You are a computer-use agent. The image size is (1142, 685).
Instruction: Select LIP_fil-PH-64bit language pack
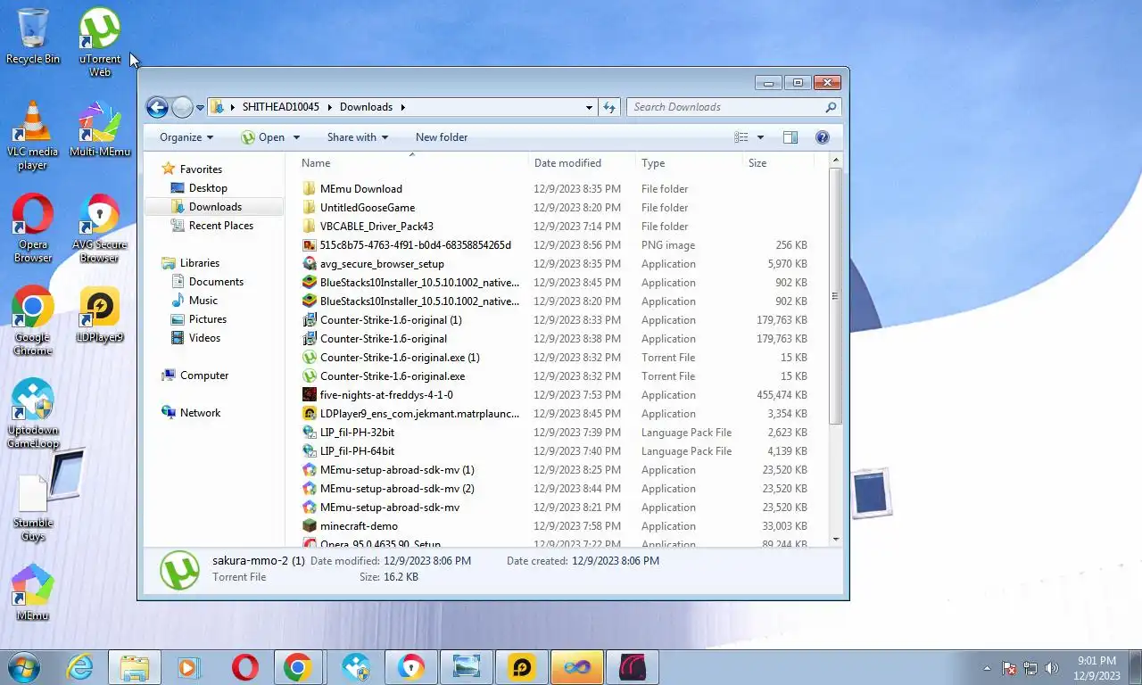click(x=357, y=451)
